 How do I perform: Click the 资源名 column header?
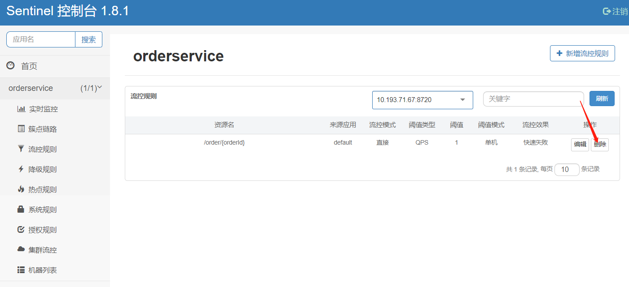pyautogui.click(x=224, y=125)
